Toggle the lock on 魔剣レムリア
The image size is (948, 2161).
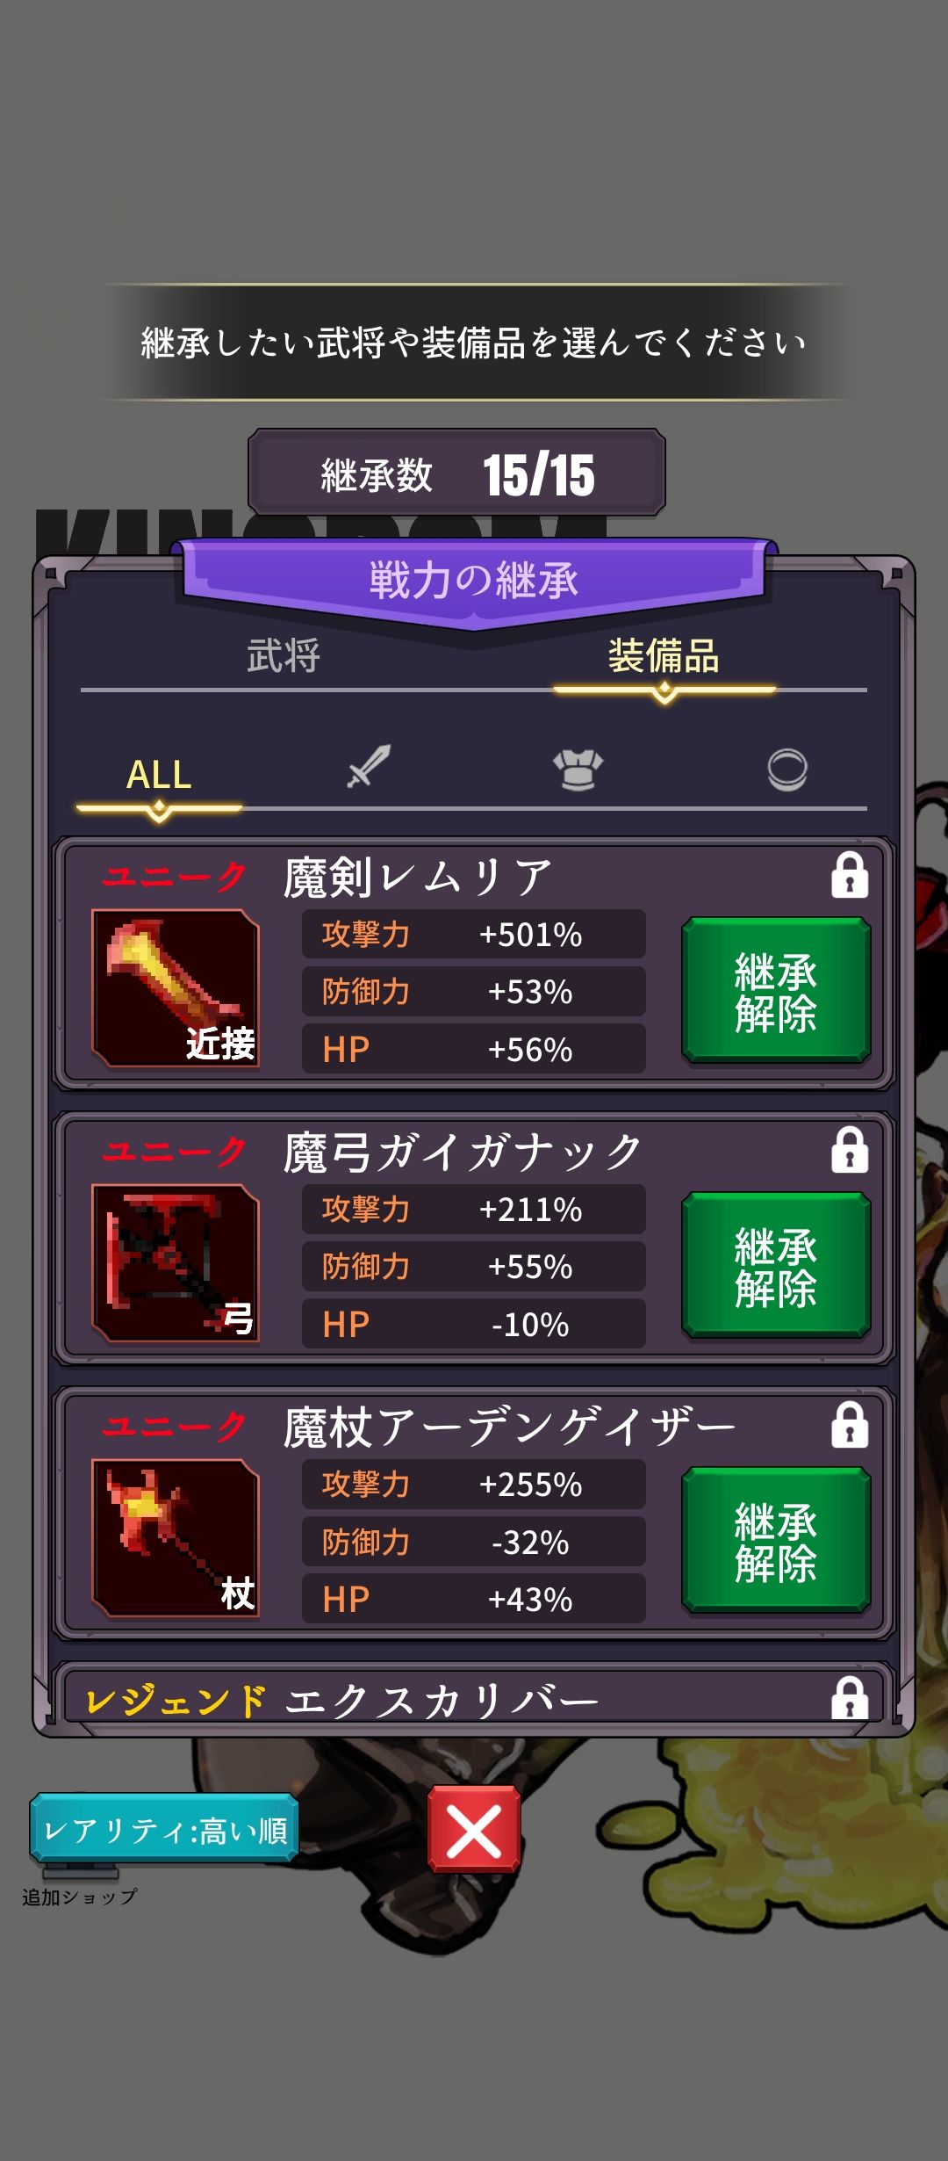(x=850, y=875)
